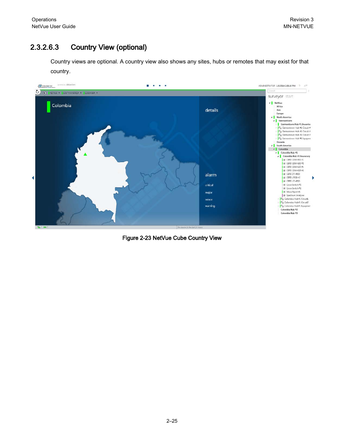Click the right blue navigation arrow
This screenshot has height=445, width=344.
coord(313,178)
